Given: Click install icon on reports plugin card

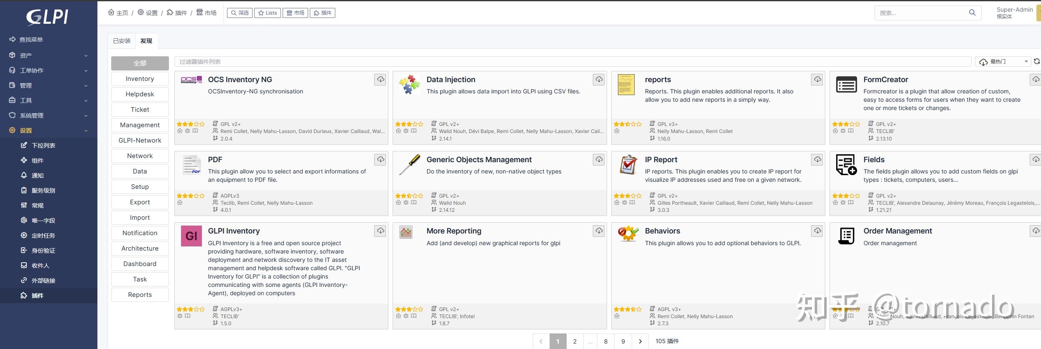Looking at the screenshot, I should (817, 80).
